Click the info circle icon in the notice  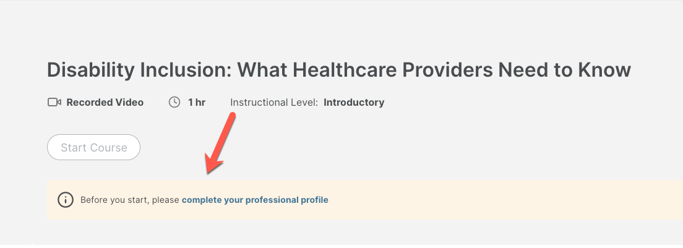click(x=65, y=200)
